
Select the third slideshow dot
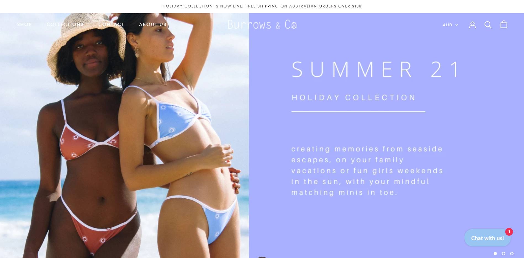click(x=512, y=254)
